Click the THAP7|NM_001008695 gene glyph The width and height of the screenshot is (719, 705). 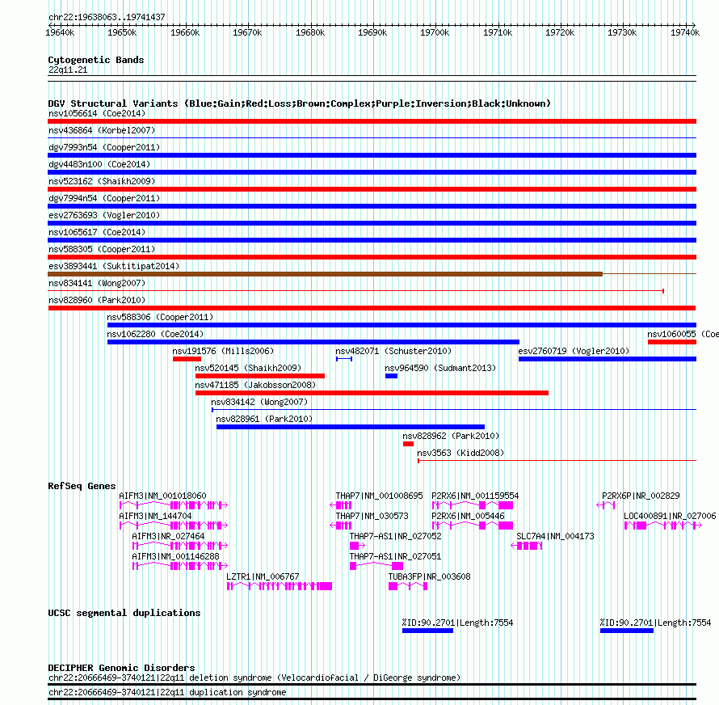pyautogui.click(x=341, y=505)
